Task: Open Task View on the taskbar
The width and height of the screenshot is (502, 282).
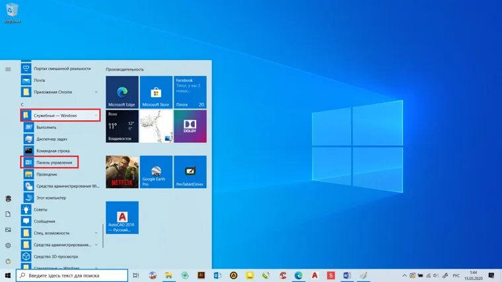Action: [136, 275]
